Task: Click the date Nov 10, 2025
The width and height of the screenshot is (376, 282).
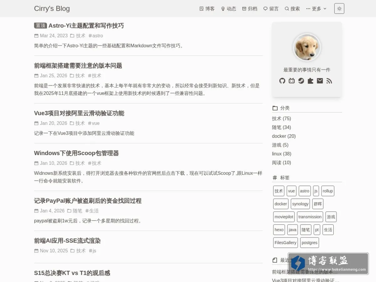Action: (54, 251)
